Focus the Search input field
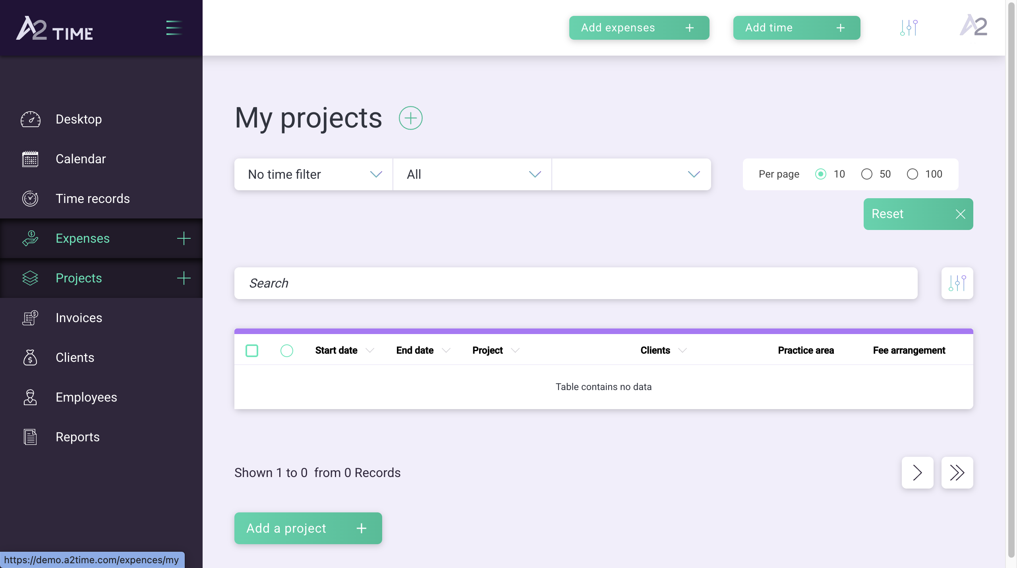This screenshot has height=568, width=1017. (x=576, y=283)
